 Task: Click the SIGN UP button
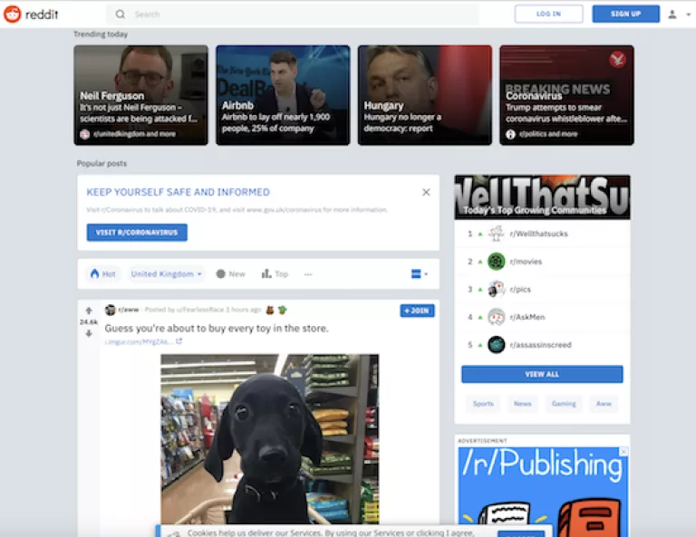(x=626, y=14)
